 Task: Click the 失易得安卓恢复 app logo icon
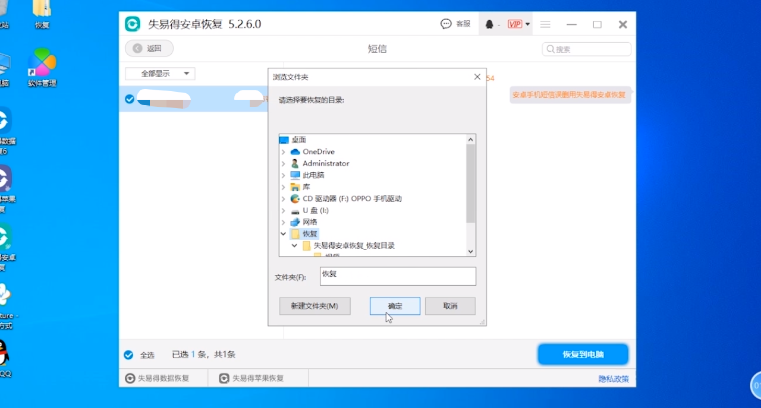[132, 24]
